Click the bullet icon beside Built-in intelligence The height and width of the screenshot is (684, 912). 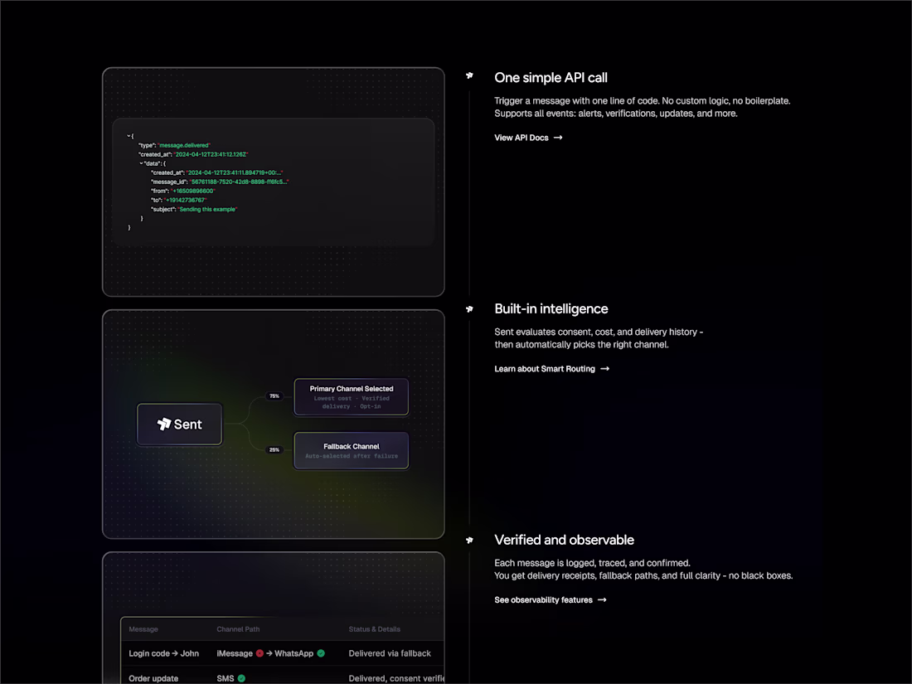coord(469,309)
